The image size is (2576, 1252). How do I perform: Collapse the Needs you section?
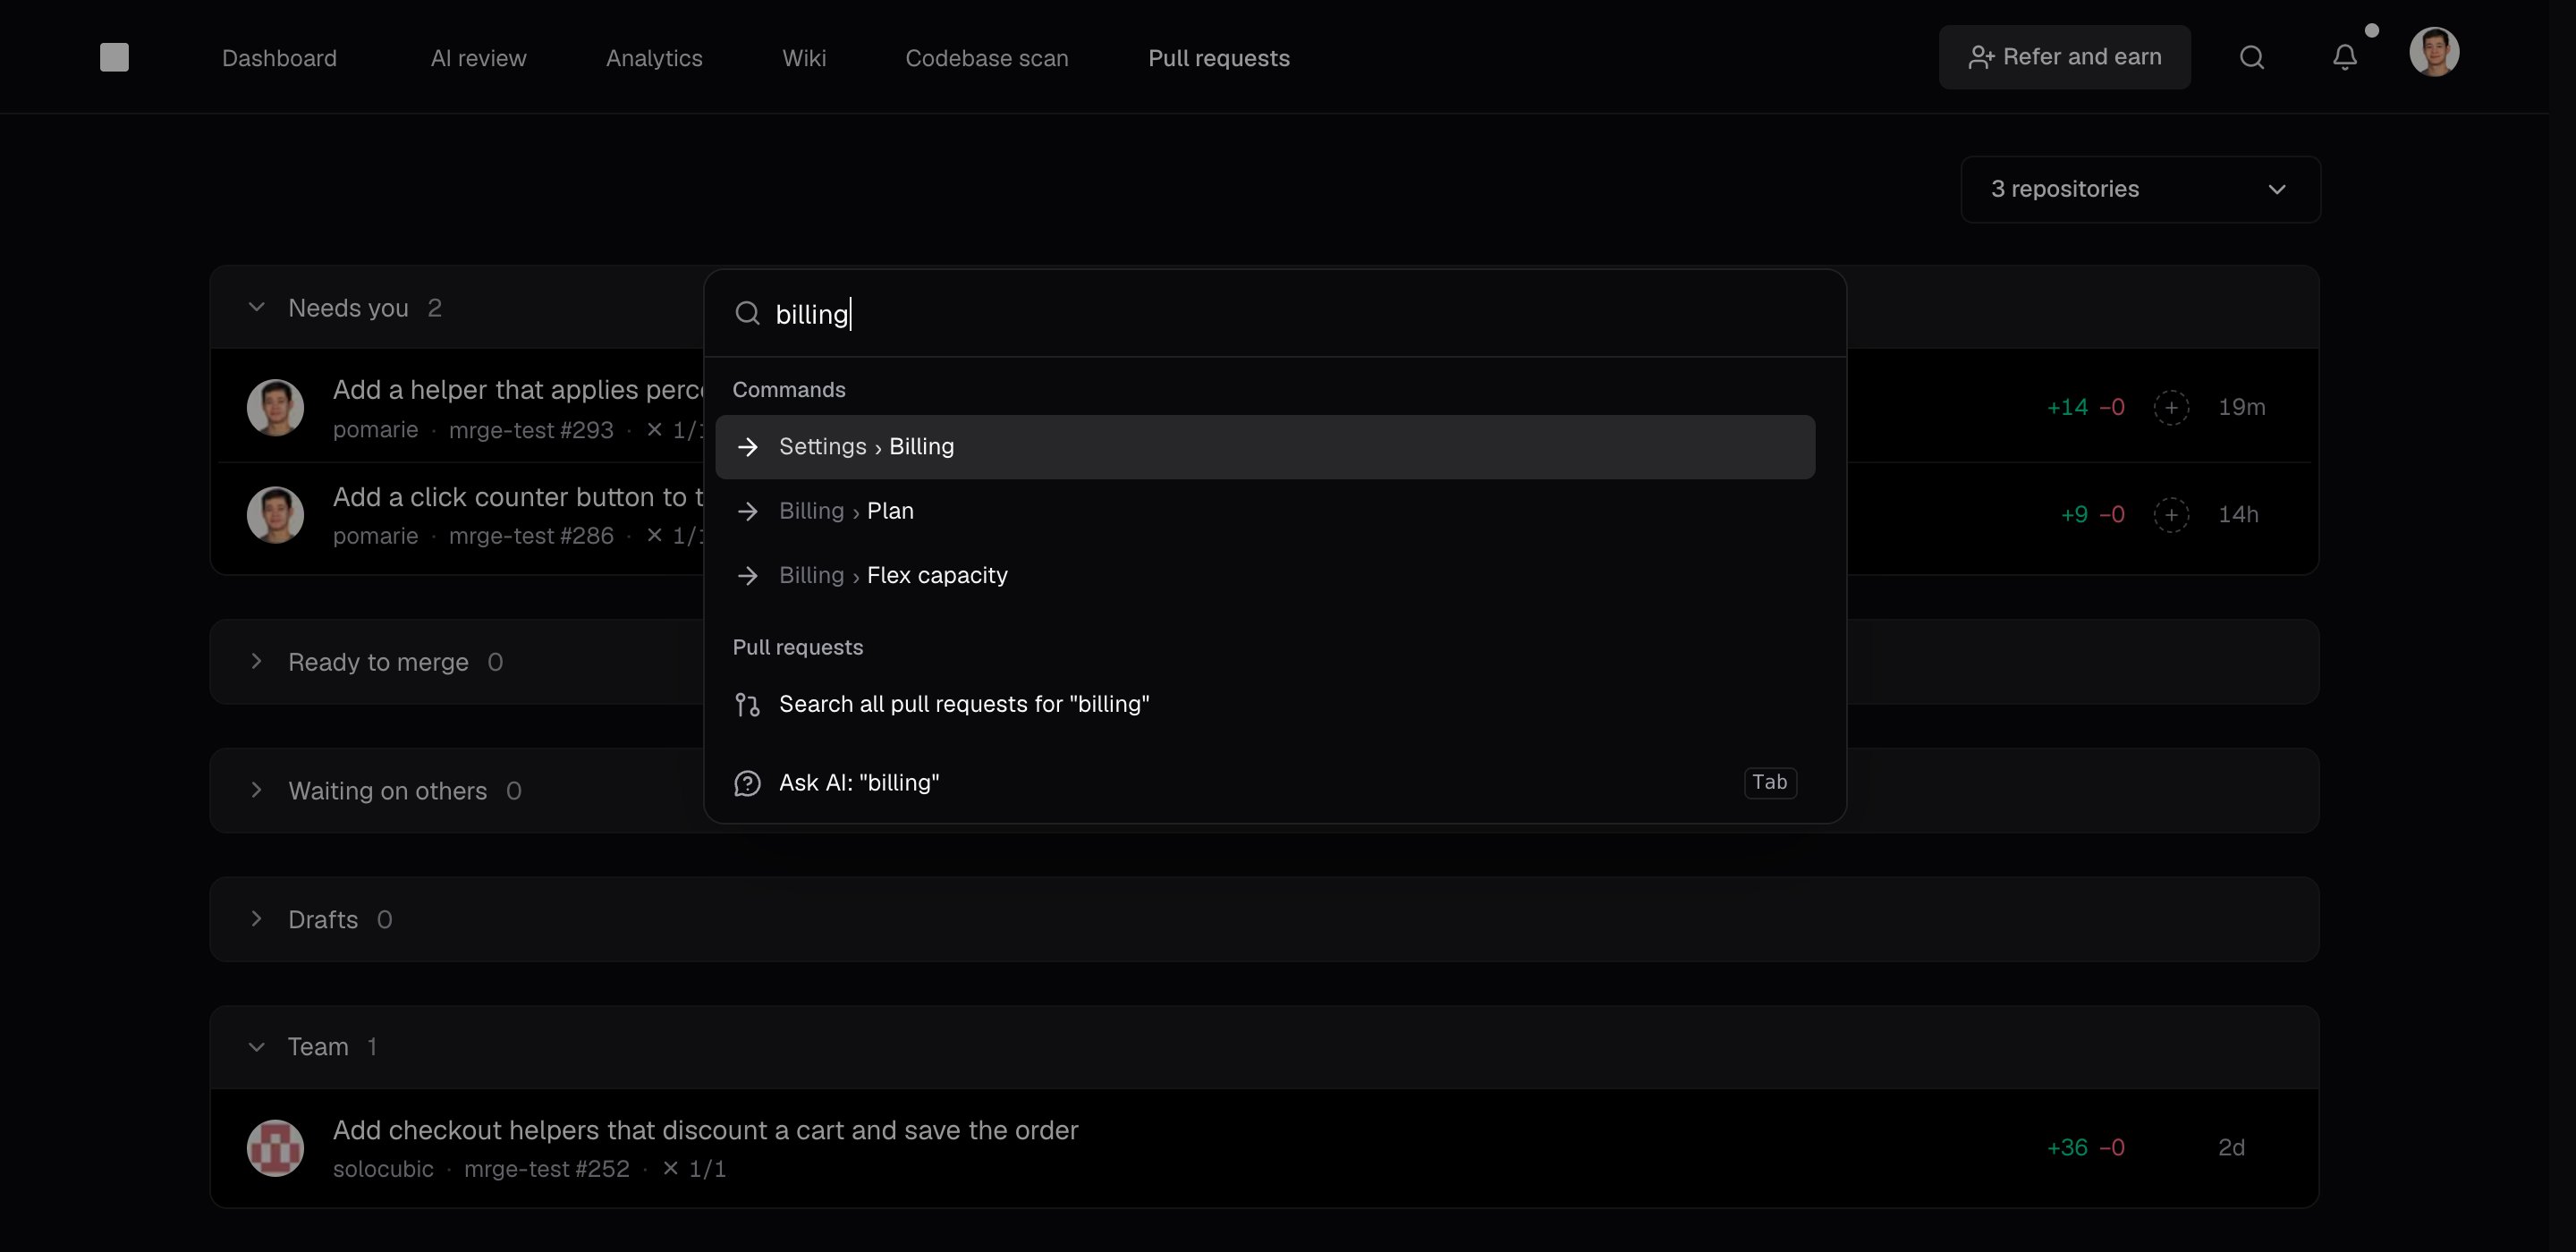pyautogui.click(x=256, y=307)
